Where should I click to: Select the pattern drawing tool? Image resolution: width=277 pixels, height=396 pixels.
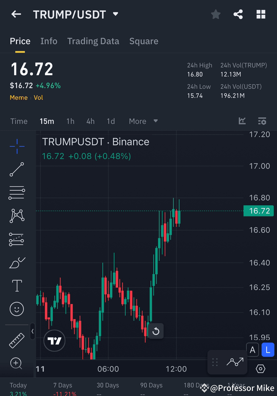point(17,216)
